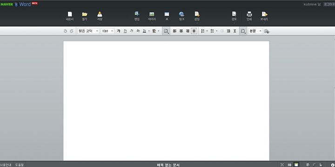Toggle the character formatting panel button

pyautogui.click(x=166, y=31)
